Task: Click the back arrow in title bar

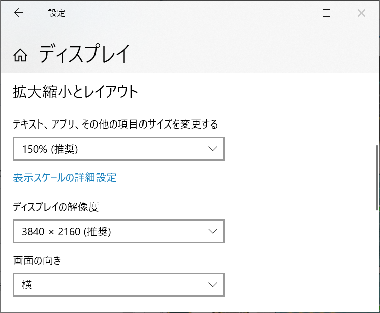Action: tap(19, 13)
